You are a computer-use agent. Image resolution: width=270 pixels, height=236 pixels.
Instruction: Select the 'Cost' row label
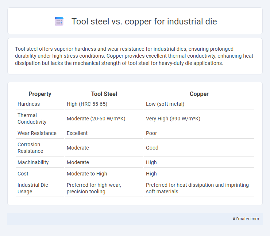click(x=23, y=174)
